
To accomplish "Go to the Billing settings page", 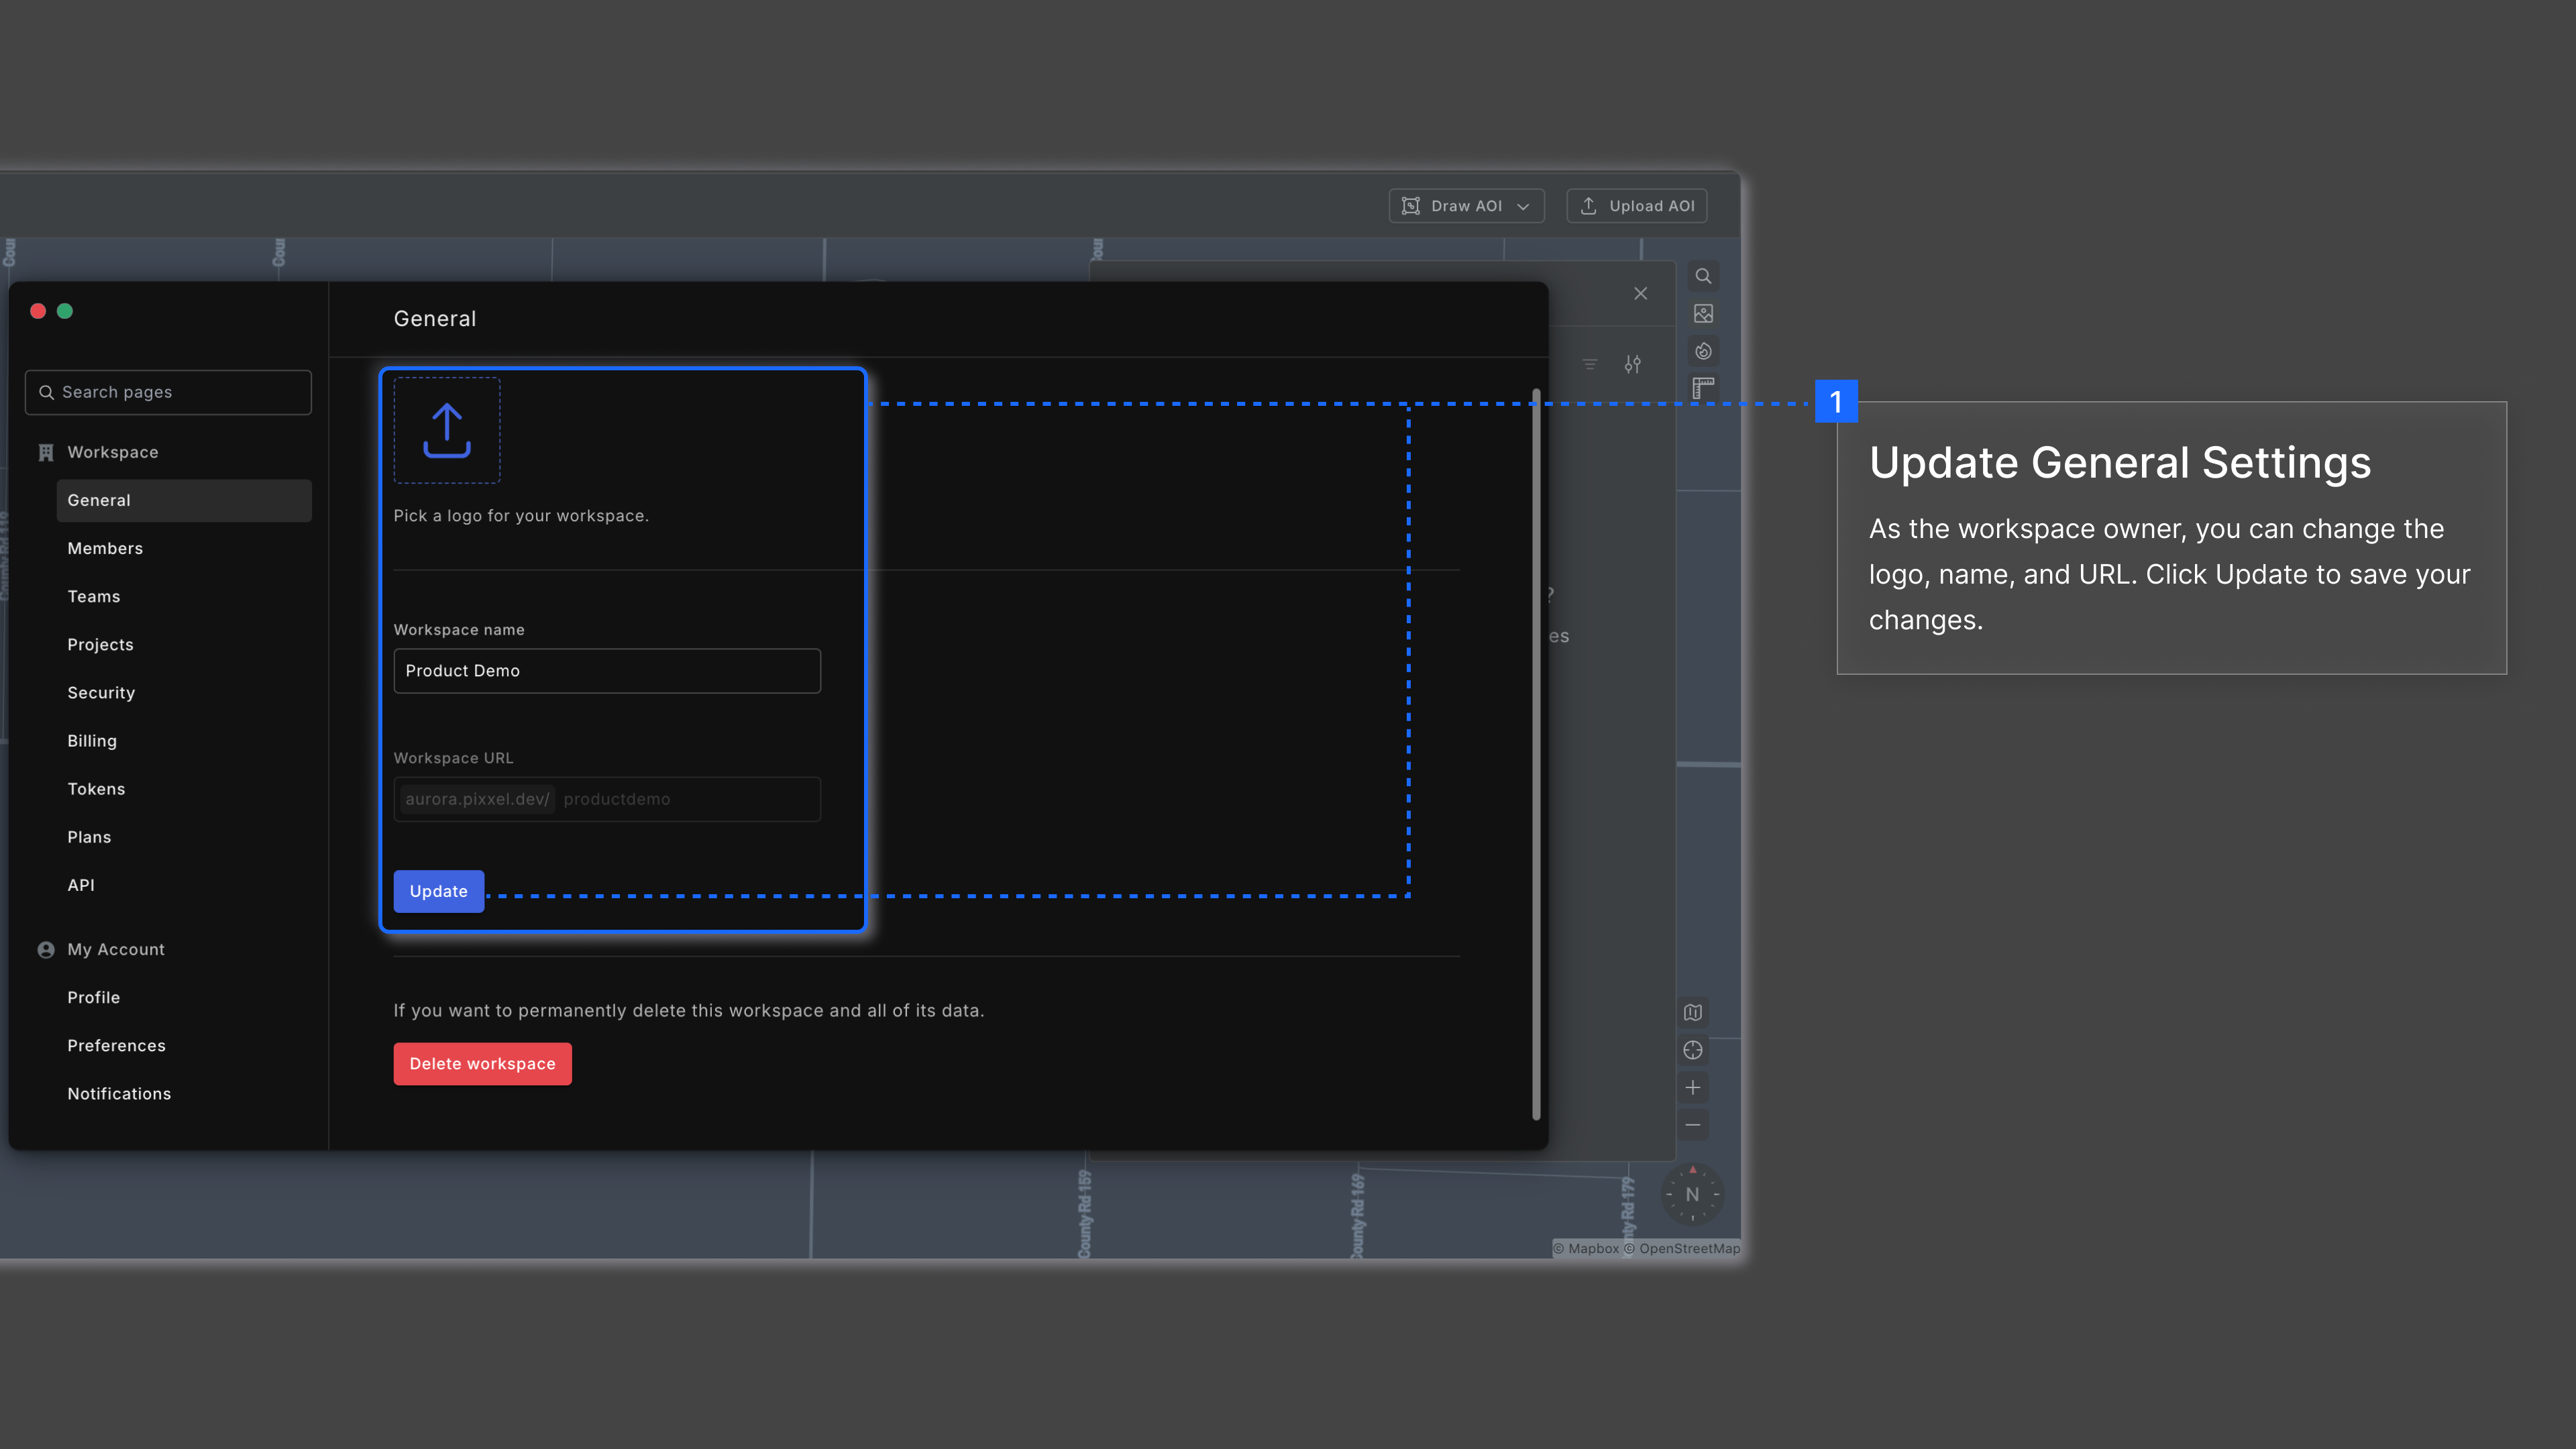I will click(92, 741).
